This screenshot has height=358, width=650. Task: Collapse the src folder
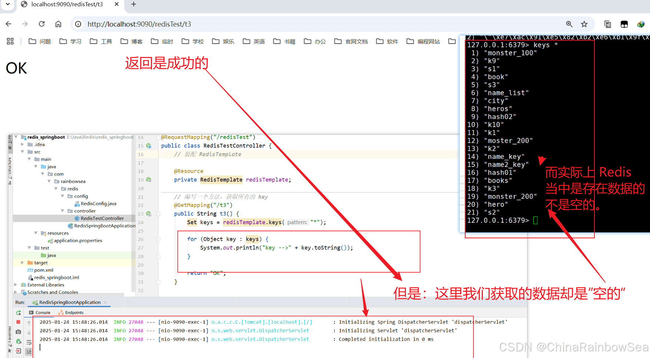point(23,152)
